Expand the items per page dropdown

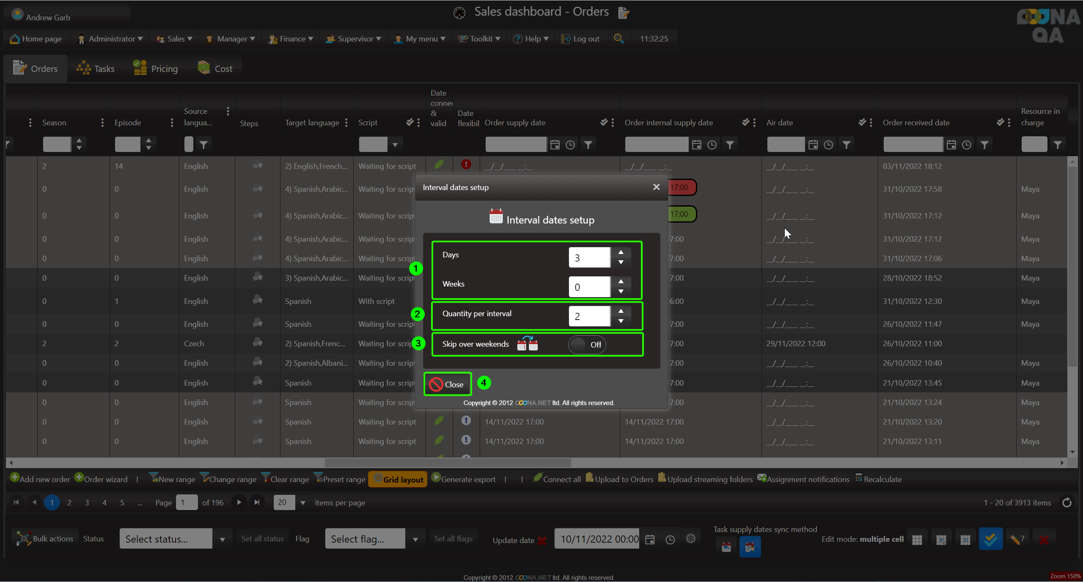[x=303, y=503]
